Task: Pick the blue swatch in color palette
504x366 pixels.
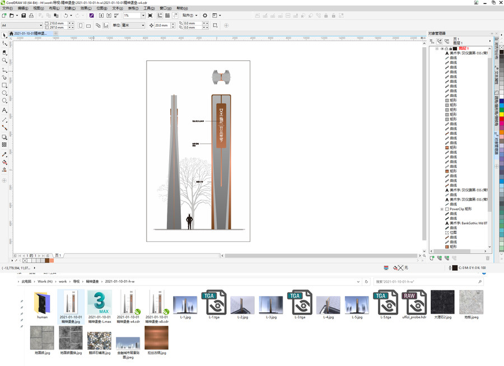Action: tap(501, 101)
